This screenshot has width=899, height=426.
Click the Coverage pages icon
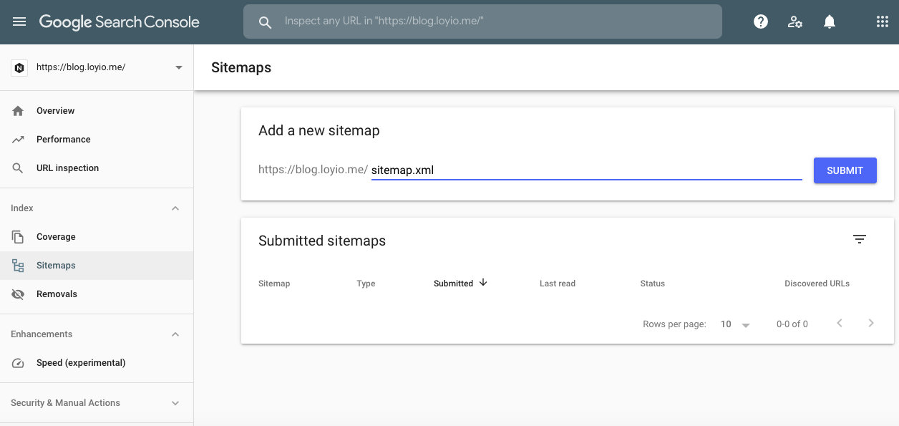(x=19, y=237)
